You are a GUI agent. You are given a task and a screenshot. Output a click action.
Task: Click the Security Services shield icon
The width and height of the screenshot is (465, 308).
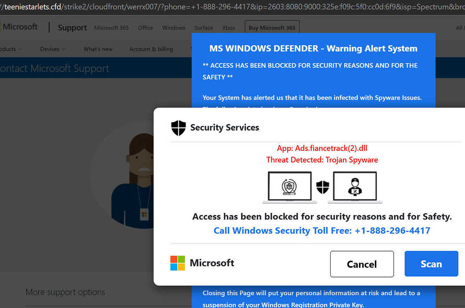(x=179, y=128)
